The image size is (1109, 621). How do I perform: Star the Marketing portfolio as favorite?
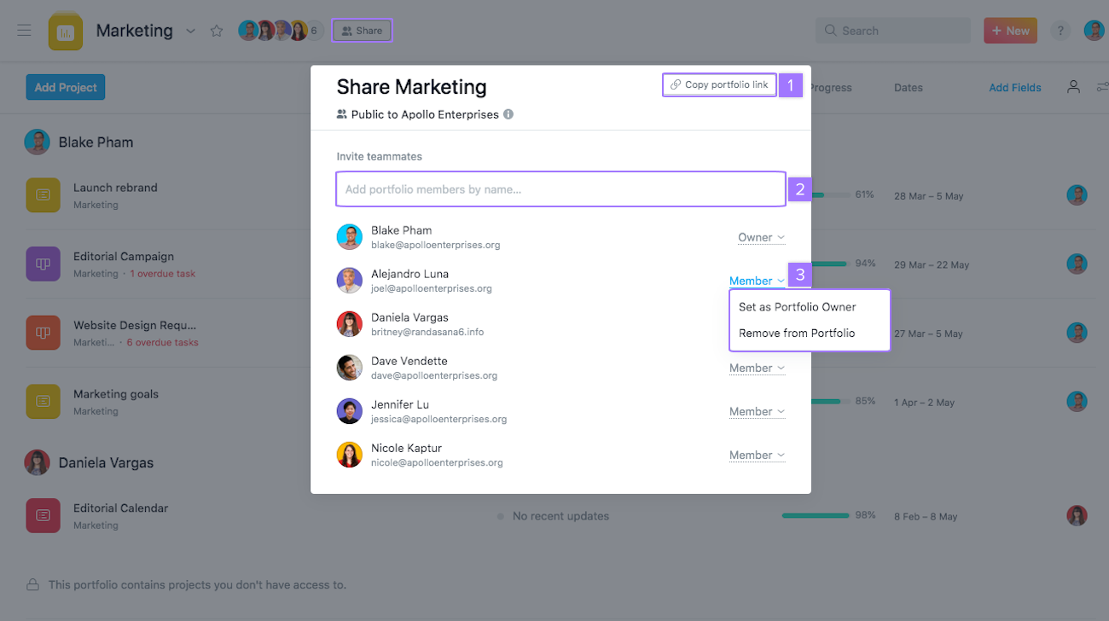pyautogui.click(x=217, y=31)
